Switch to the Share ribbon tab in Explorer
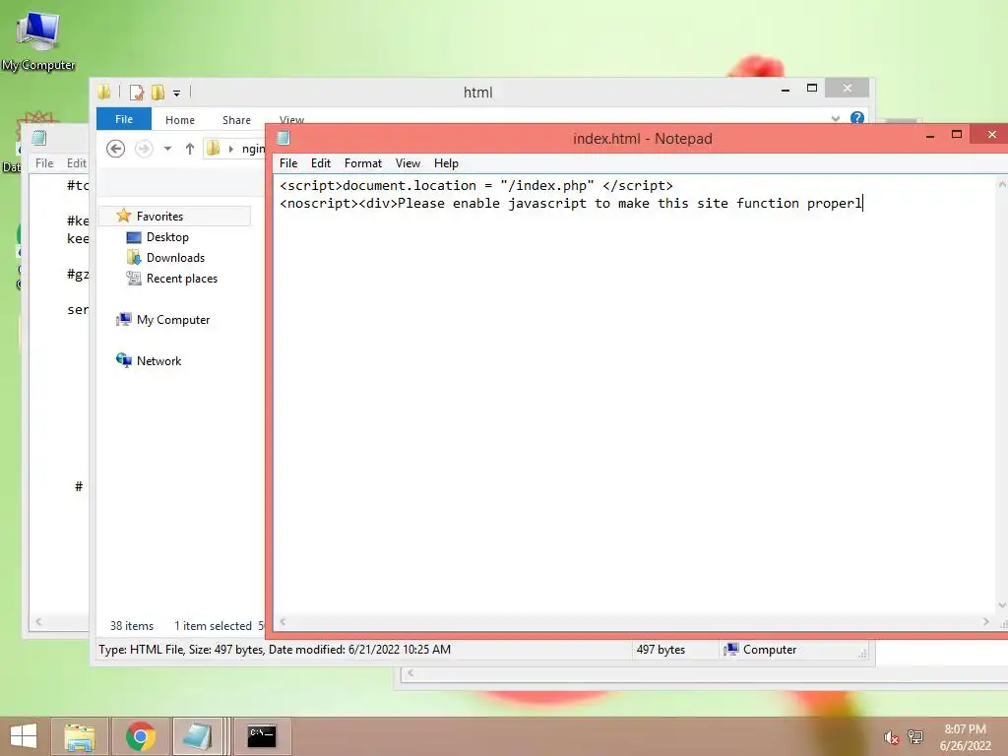The height and width of the screenshot is (756, 1008). point(236,120)
